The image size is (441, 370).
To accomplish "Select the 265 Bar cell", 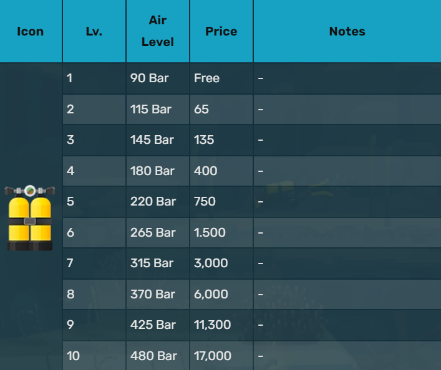I will 153,232.
